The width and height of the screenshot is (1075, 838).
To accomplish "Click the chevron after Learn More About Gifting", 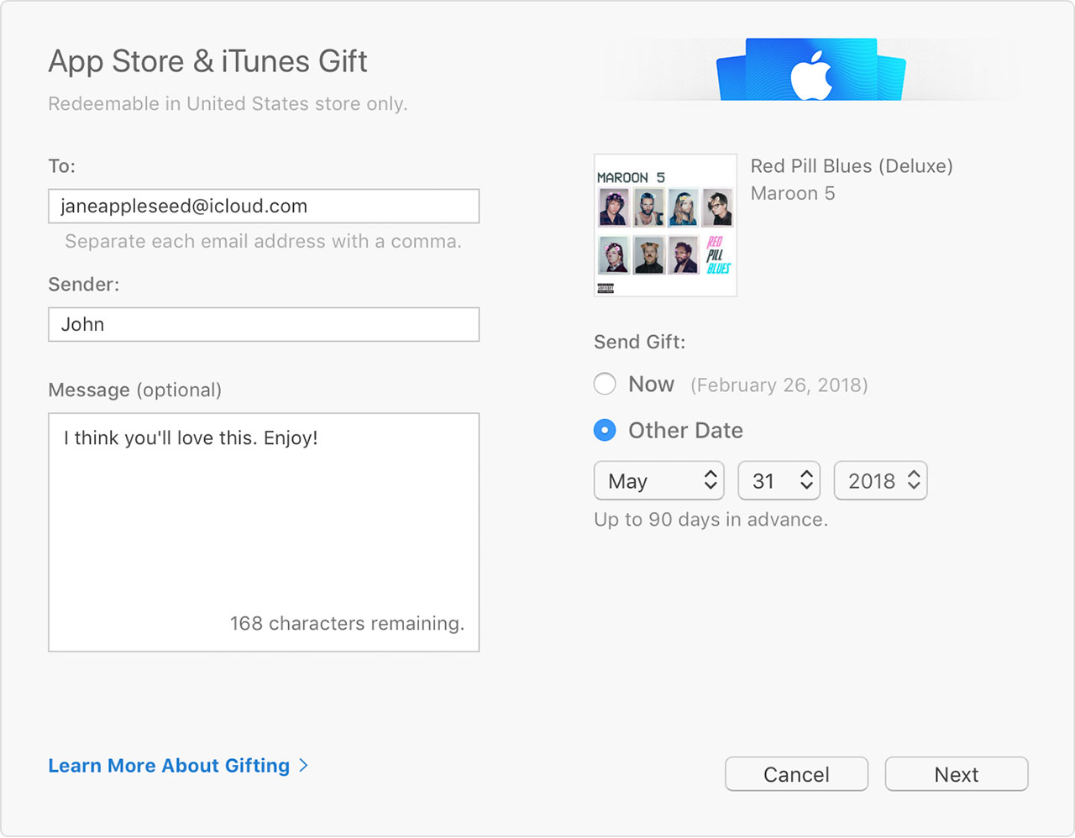I will pyautogui.click(x=303, y=766).
